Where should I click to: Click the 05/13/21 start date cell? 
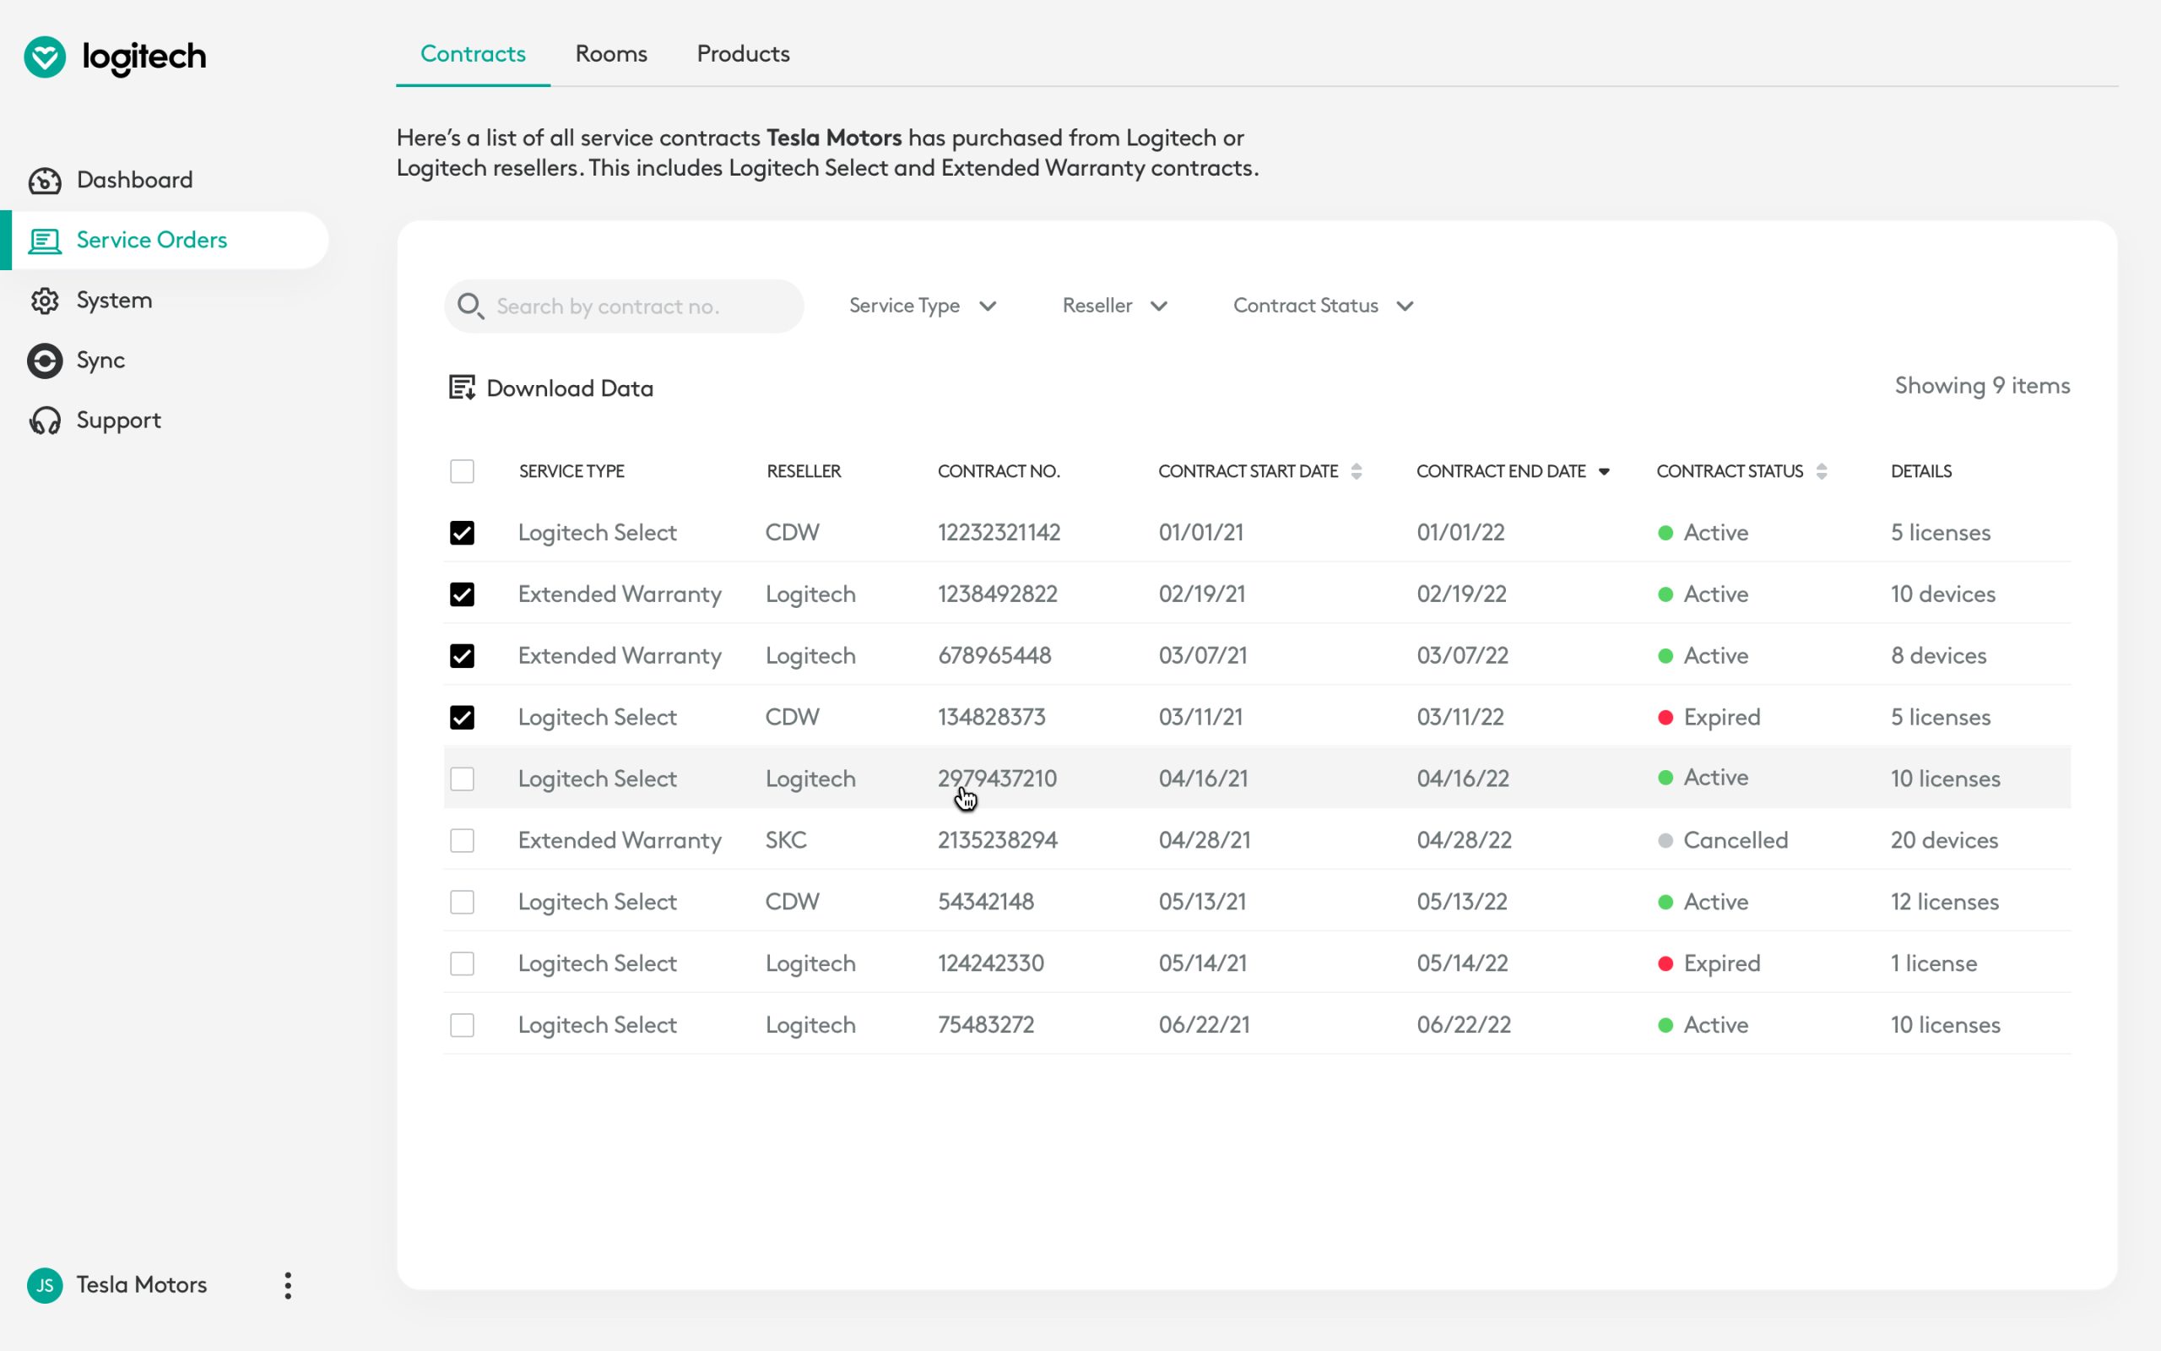click(1202, 902)
